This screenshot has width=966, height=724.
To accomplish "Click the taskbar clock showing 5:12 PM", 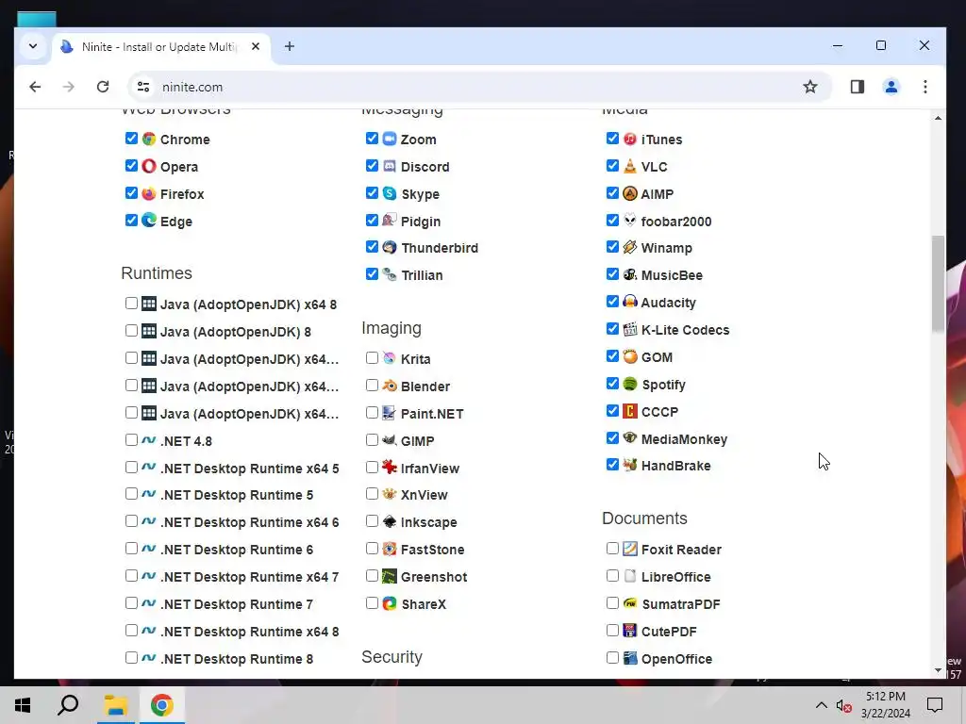I will [885, 705].
